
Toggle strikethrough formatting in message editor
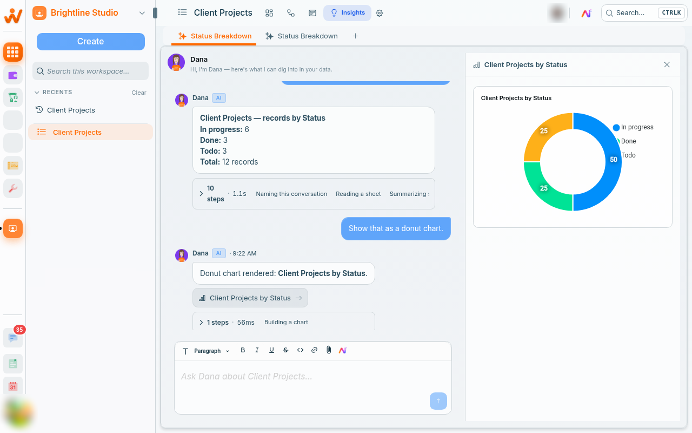pos(285,350)
